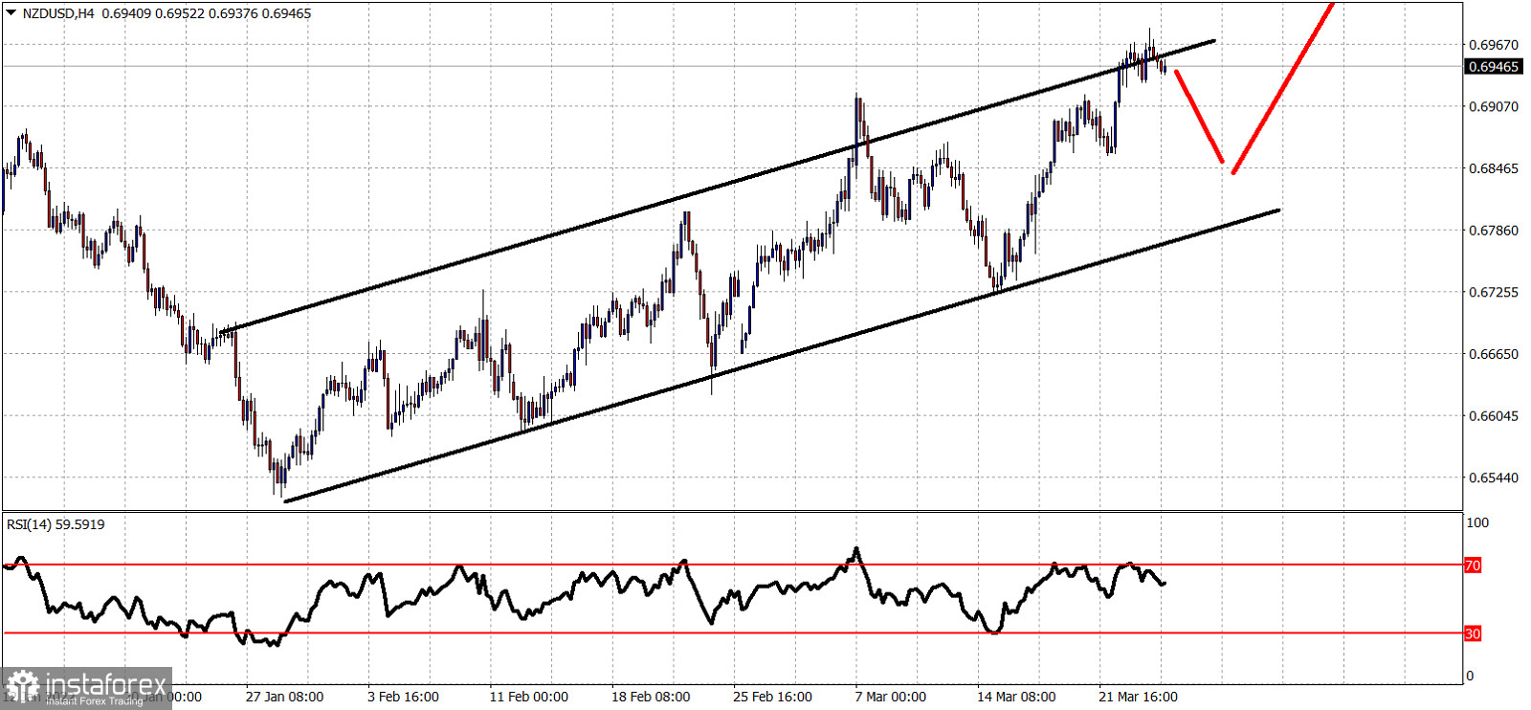
Task: Click the high price value 0.69522 in header
Action: tap(179, 13)
